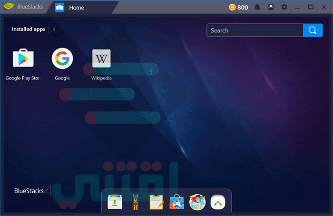
Task: Launch the Google app
Action: [62, 59]
